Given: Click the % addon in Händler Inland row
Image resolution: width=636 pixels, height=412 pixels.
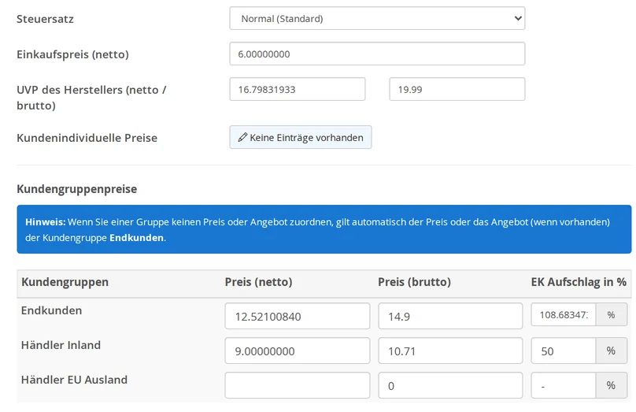Looking at the screenshot, I should click(x=612, y=351).
